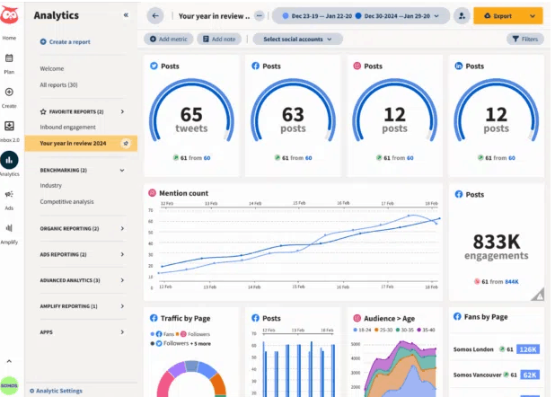Open All reports (30)
555x397 pixels.
[x=58, y=85]
